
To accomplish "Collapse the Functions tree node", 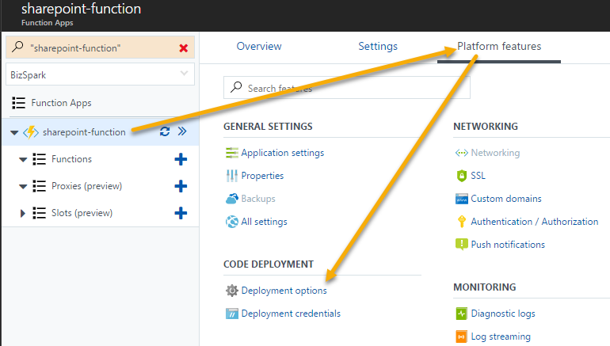I will pyautogui.click(x=23, y=159).
